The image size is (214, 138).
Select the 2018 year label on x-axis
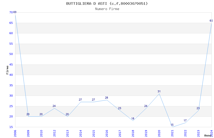pyautogui.click(x=133, y=133)
